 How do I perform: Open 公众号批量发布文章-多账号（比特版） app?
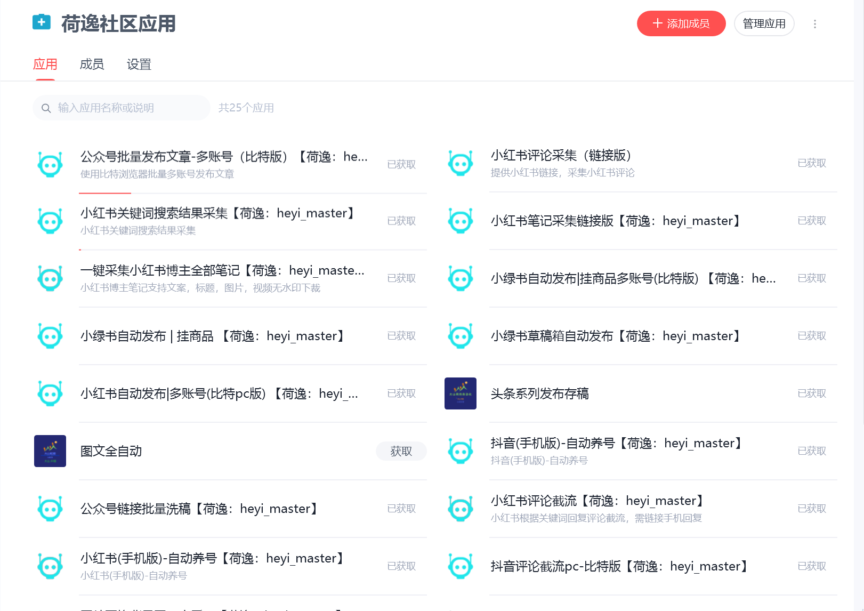click(x=224, y=156)
